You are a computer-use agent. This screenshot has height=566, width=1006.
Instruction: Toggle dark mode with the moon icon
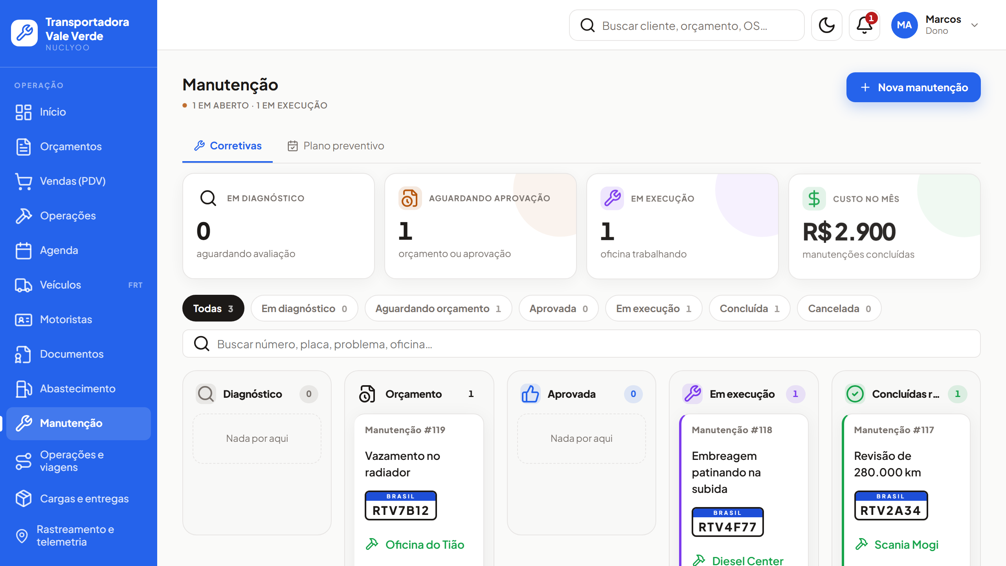[826, 26]
